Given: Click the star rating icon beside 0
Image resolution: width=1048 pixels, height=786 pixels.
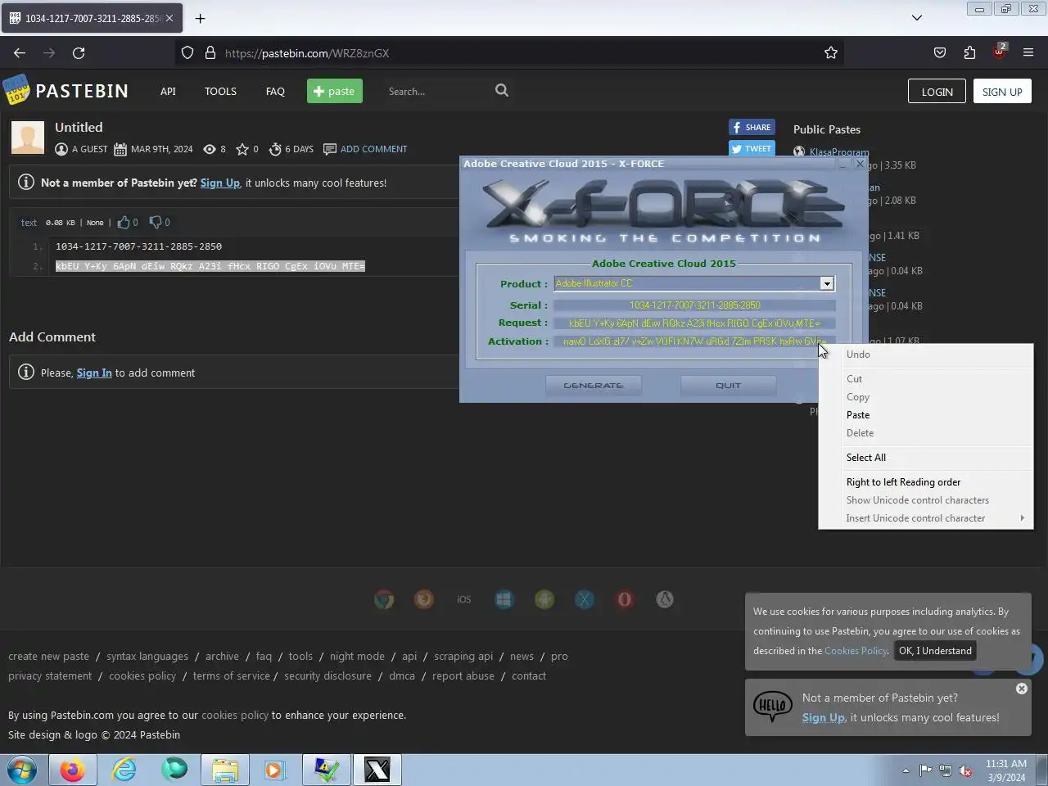Looking at the screenshot, I should click(242, 149).
